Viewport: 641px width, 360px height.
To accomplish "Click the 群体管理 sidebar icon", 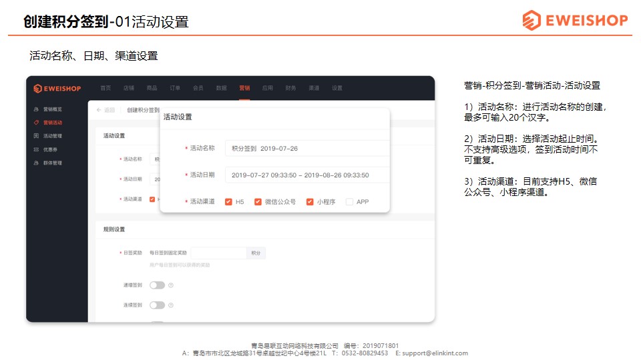I will pos(36,163).
